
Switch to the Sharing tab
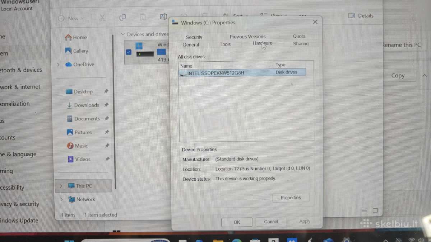point(301,44)
